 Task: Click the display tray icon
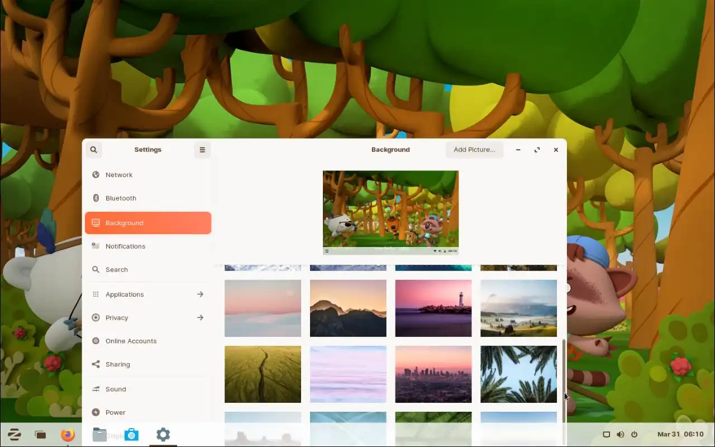point(606,435)
